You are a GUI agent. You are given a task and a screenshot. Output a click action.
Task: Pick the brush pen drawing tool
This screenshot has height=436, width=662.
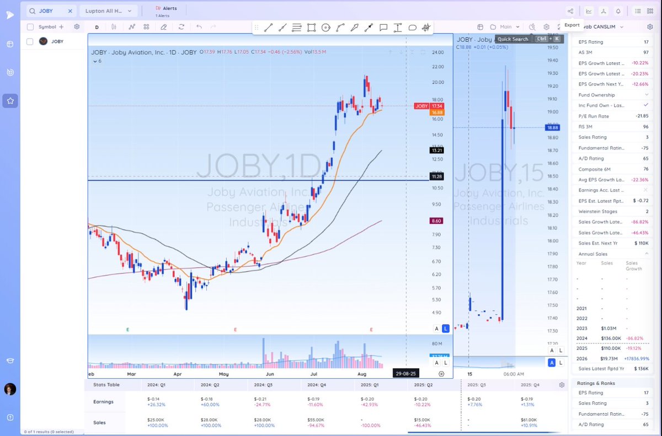[355, 27]
